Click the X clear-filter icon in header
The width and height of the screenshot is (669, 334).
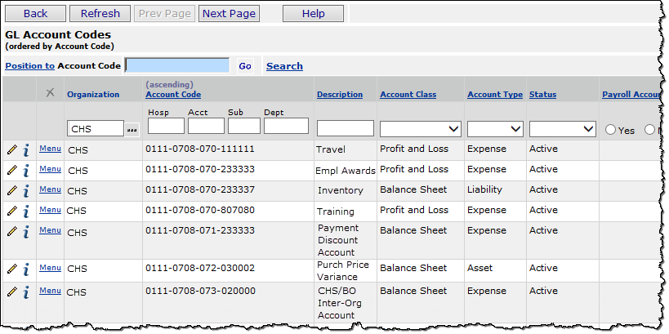[50, 93]
